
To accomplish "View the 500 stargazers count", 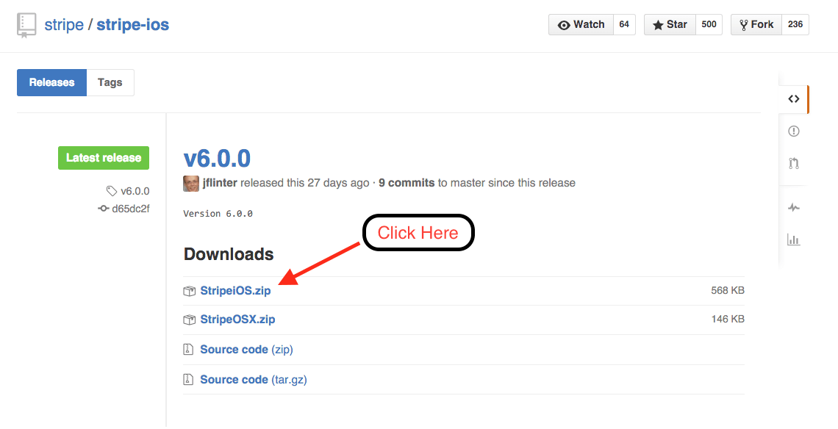I will tap(709, 24).
